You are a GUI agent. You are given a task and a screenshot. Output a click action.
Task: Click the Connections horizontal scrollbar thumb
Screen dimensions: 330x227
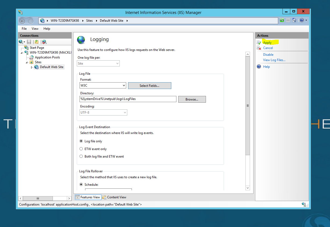[x=38, y=198]
